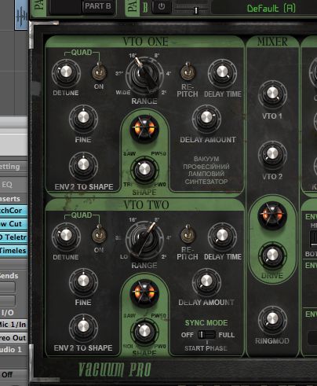Click the VTO One Range selector knob

tap(144, 75)
